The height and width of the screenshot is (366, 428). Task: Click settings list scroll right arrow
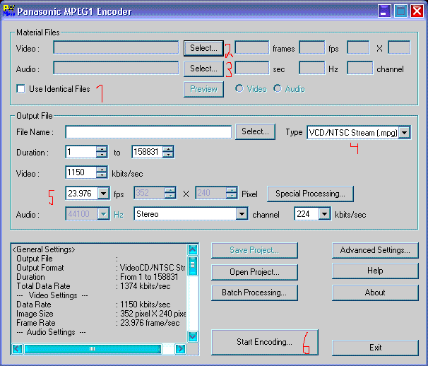180,349
